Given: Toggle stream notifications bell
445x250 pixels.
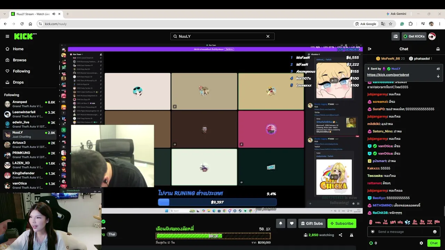Looking at the screenshot, I should coord(281,223).
